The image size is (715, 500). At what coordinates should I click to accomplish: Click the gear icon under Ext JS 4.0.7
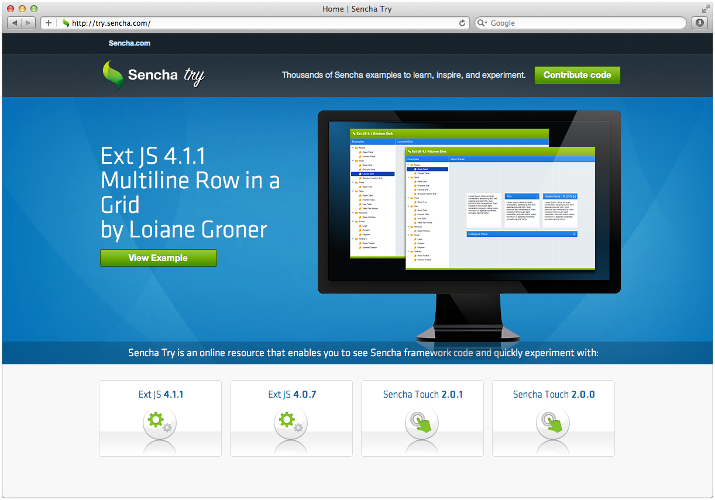click(291, 423)
